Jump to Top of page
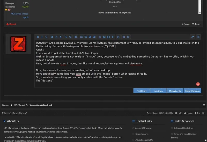The image size is (207, 142). click(x=197, y=113)
